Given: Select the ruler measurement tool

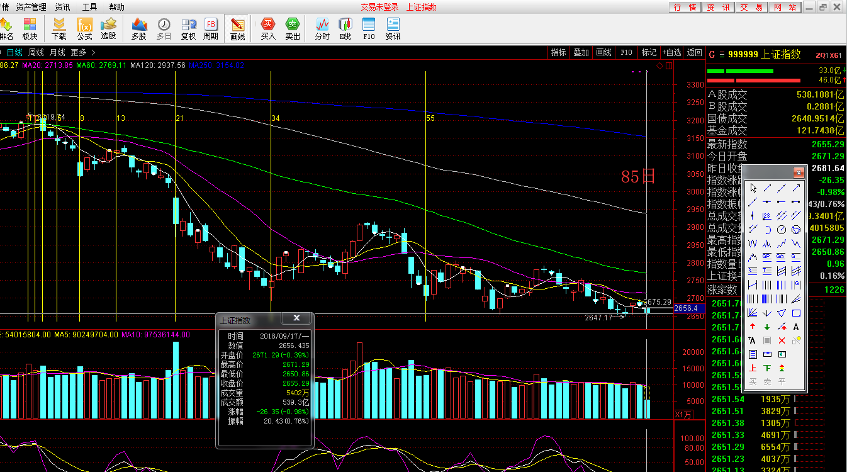Looking at the screenshot, I should tap(767, 354).
